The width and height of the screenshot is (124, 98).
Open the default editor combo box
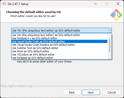tap(61, 30)
